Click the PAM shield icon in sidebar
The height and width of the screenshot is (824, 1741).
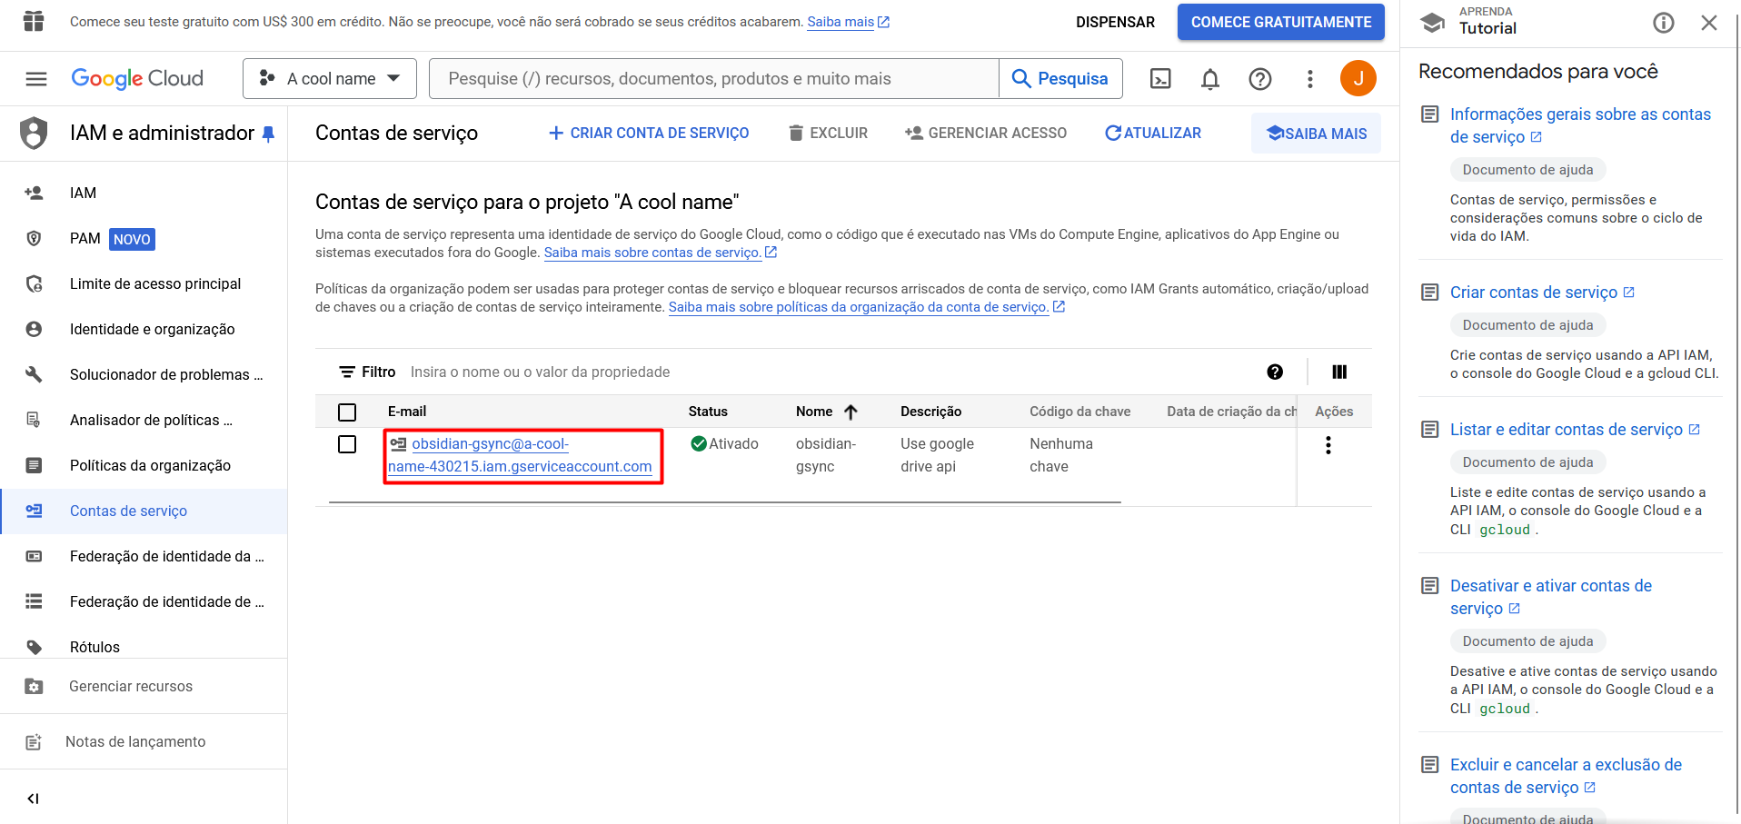tap(34, 238)
